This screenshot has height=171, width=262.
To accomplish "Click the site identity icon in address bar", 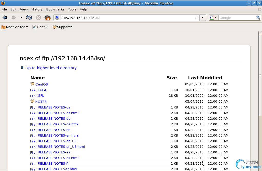I will pyautogui.click(x=57, y=18).
